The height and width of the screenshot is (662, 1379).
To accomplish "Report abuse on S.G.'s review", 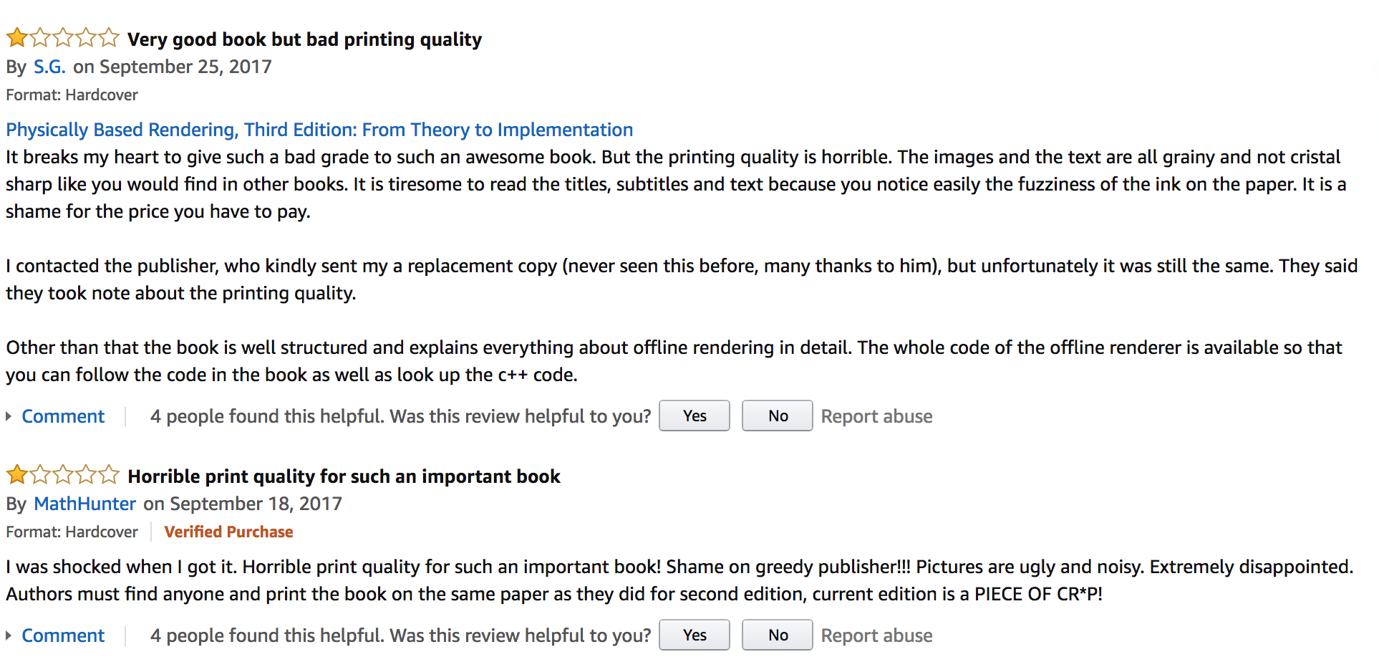I will click(x=876, y=416).
